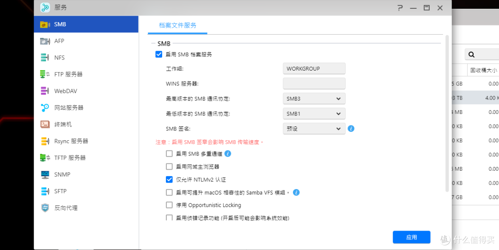499x250 pixels.
Task: Open 终端机 settings page
Action: (x=86, y=124)
